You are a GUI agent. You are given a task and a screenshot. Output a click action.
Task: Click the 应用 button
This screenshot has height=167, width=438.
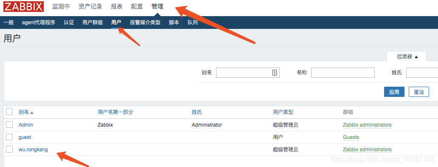tap(394, 92)
